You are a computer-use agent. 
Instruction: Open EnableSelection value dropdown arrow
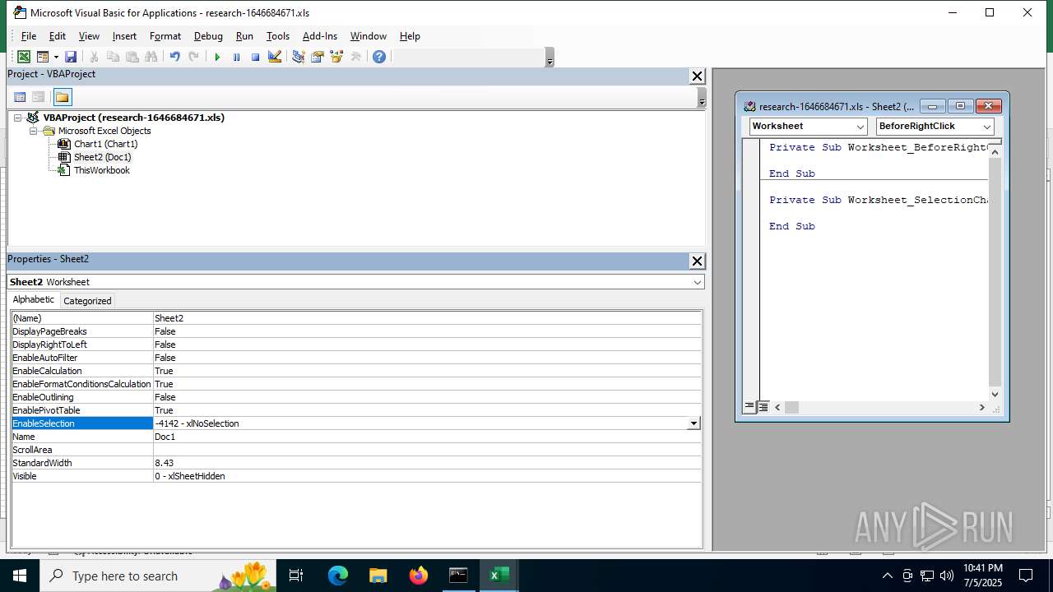coord(693,423)
